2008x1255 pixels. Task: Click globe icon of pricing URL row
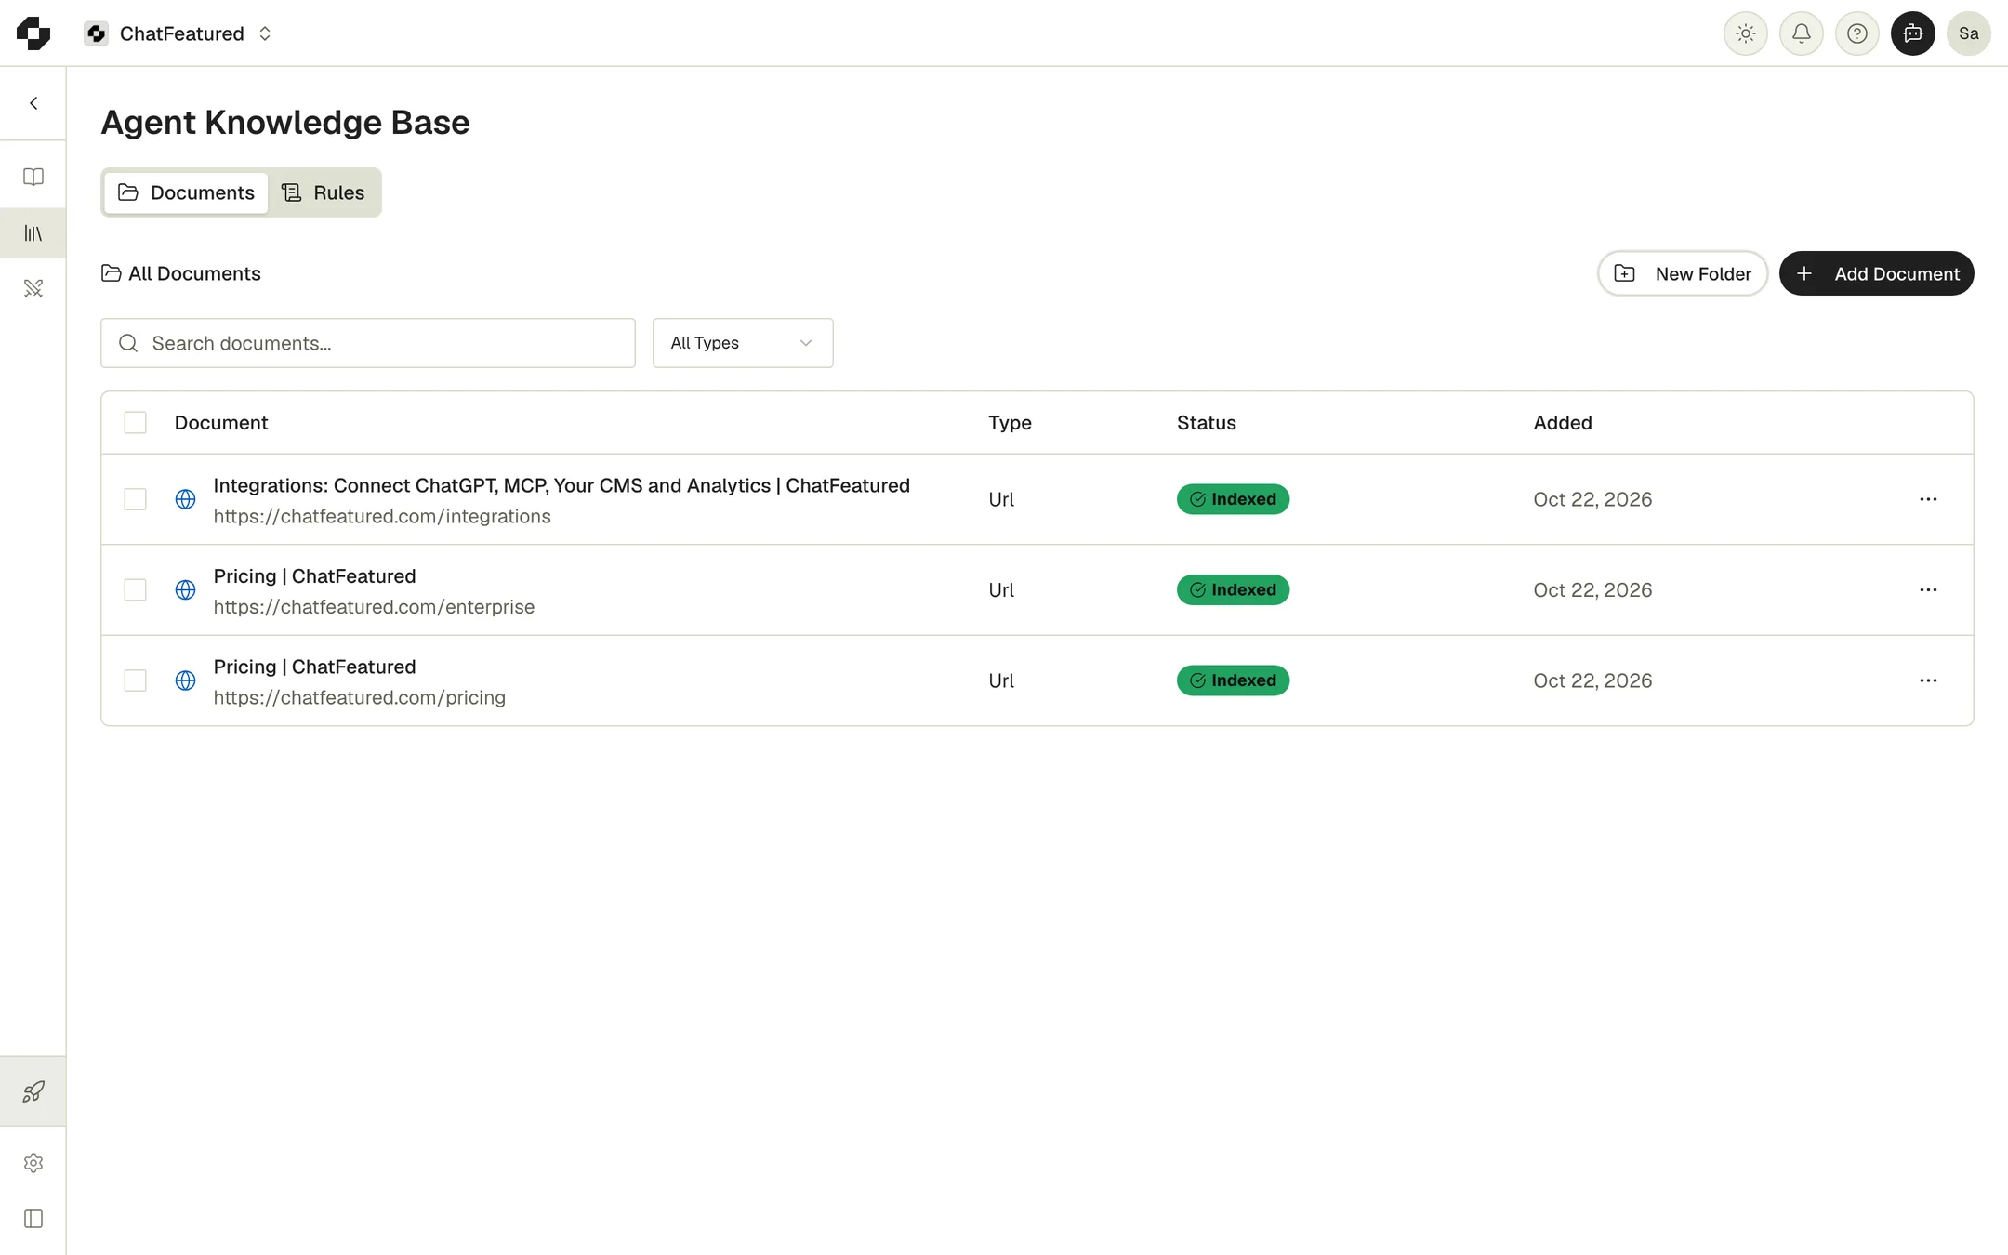pos(186,680)
